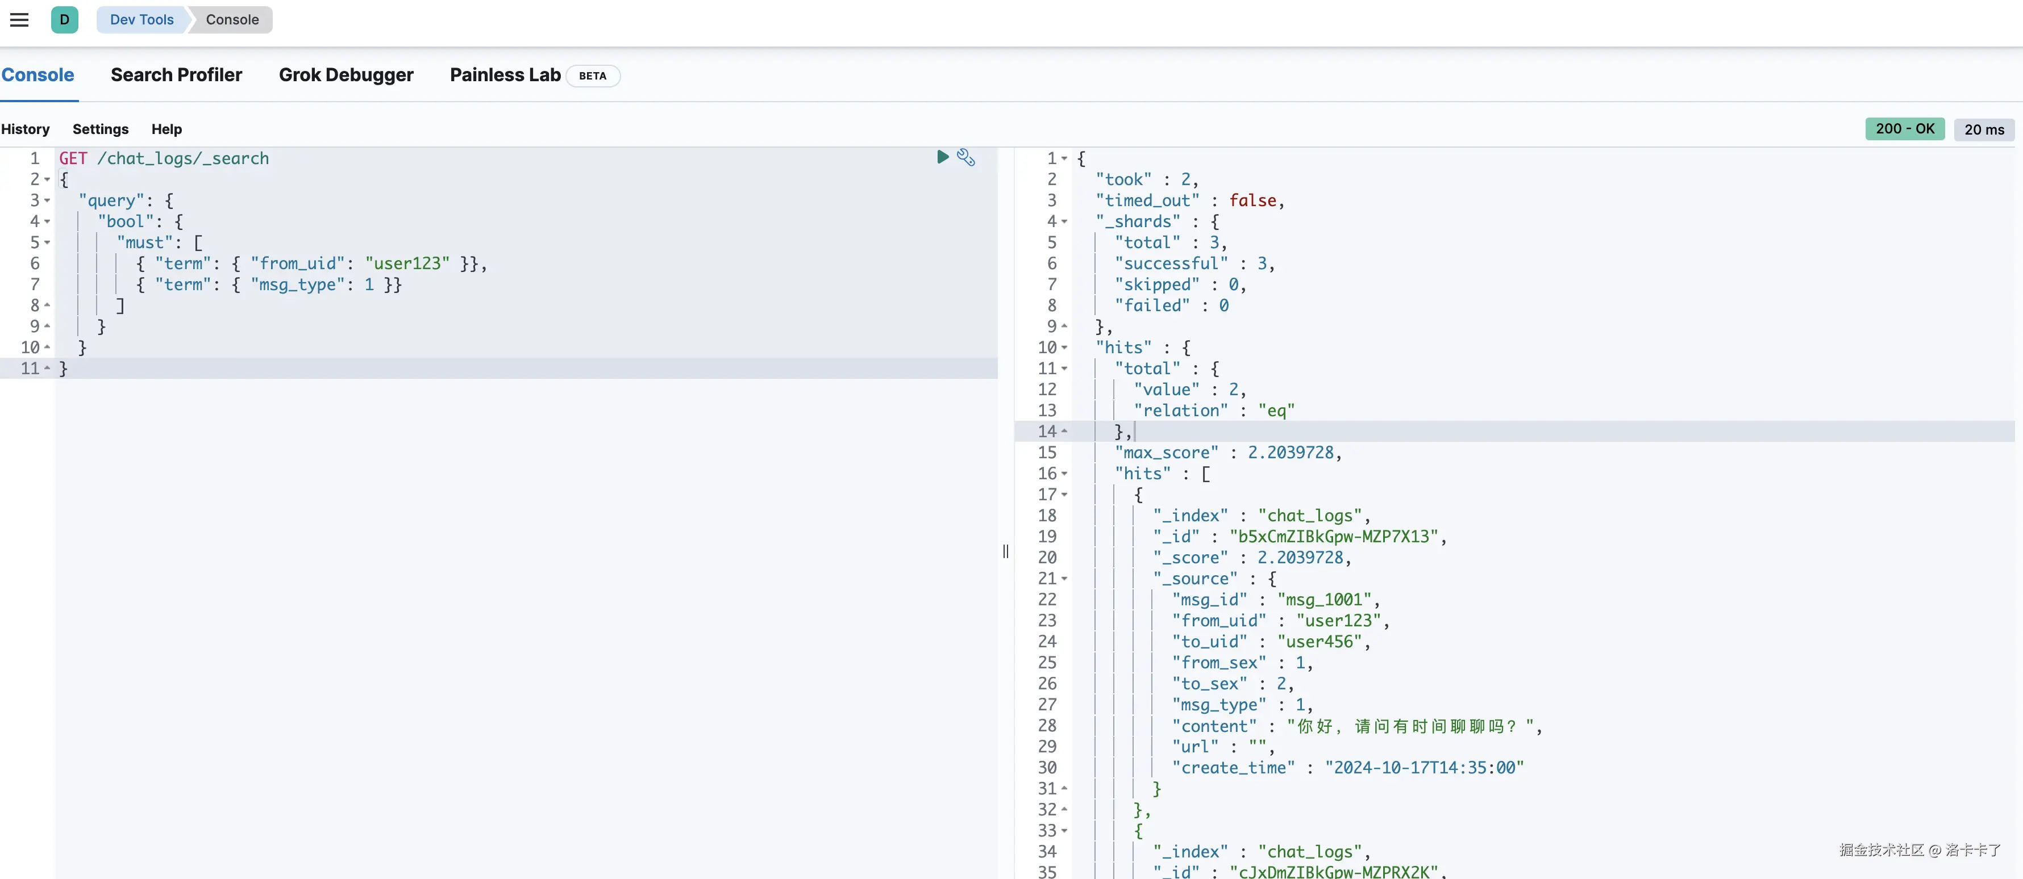Image resolution: width=2023 pixels, height=879 pixels.
Task: Open the hamburger navigation menu
Action: click(x=20, y=20)
